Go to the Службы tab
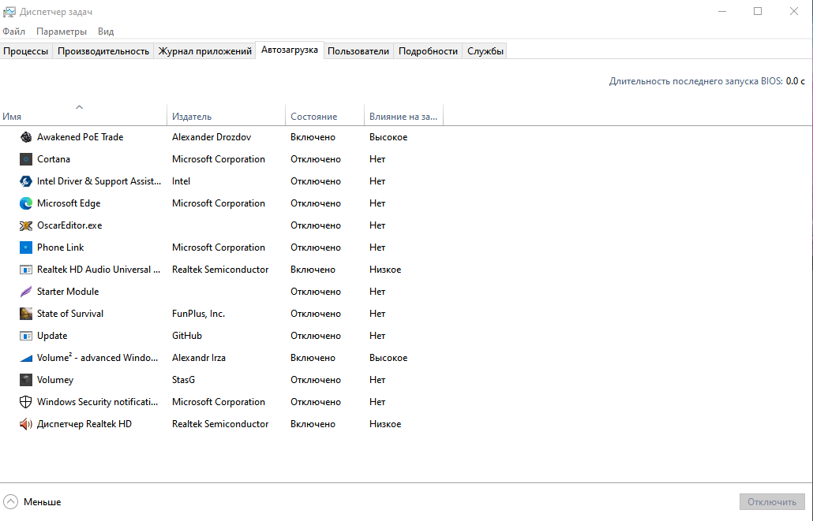This screenshot has width=813, height=521. coord(485,51)
